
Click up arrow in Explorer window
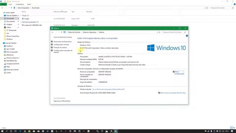11,8
